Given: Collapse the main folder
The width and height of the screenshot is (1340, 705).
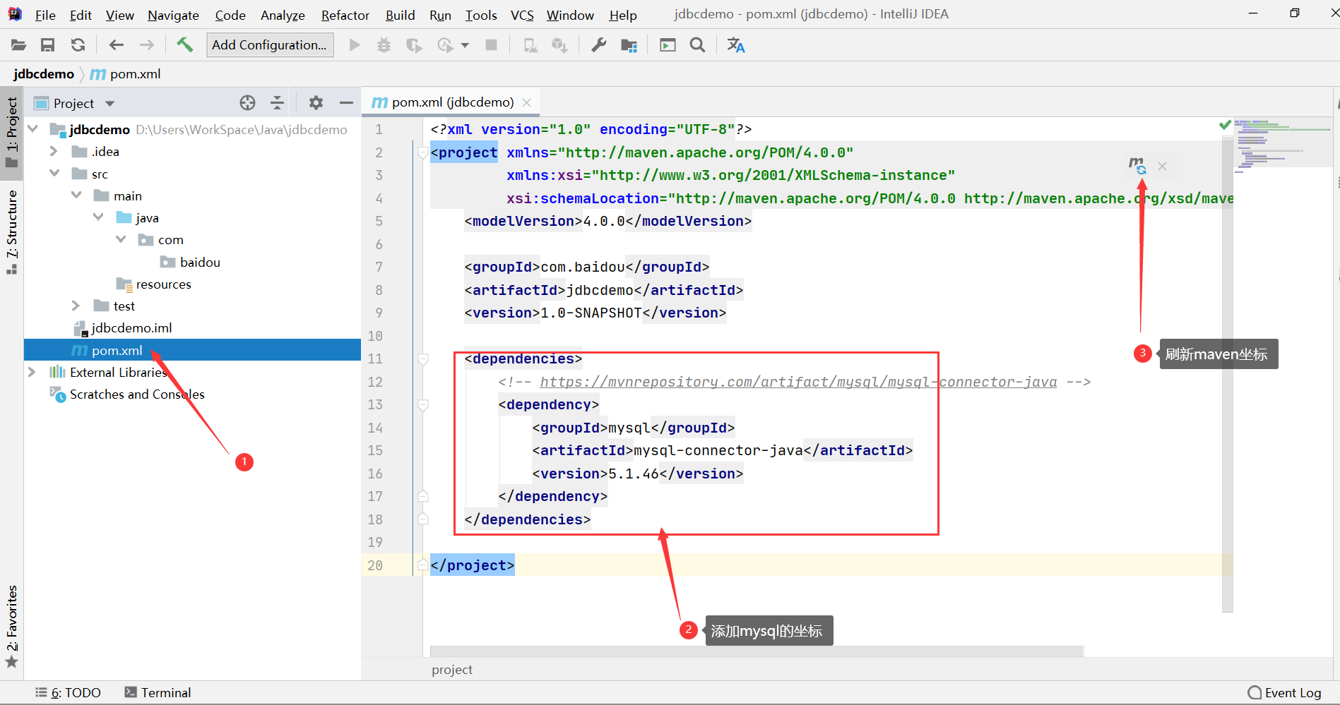Looking at the screenshot, I should [x=76, y=195].
